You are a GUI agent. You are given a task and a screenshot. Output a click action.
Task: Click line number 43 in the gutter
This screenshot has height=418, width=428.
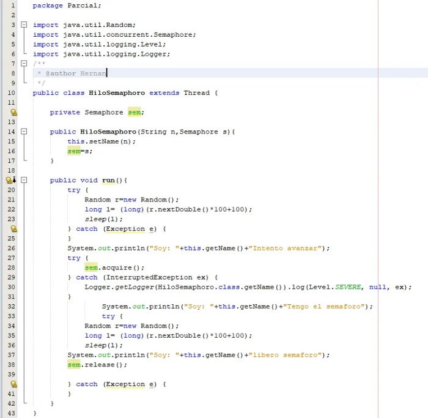pyautogui.click(x=11, y=413)
